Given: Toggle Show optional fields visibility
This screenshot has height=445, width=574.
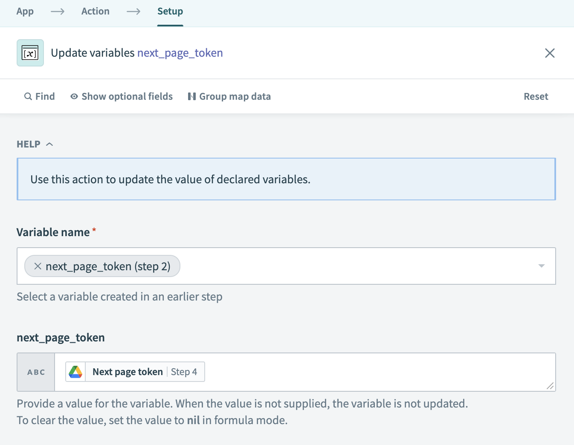Looking at the screenshot, I should [127, 96].
